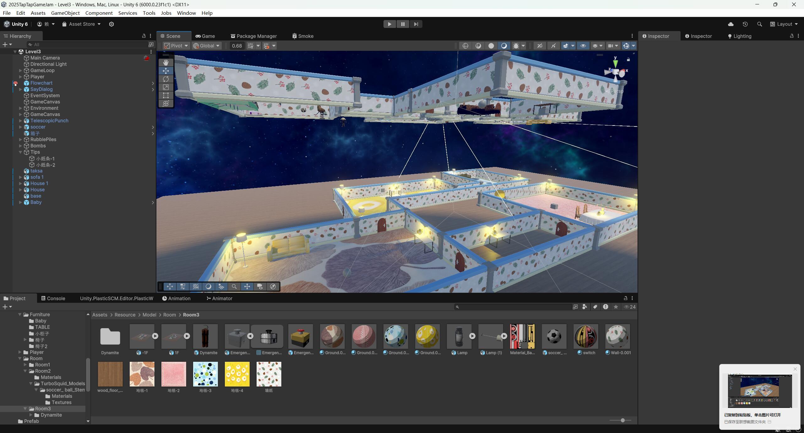Open the Asset Store button
Screen dimensions: 804x433
pos(81,24)
